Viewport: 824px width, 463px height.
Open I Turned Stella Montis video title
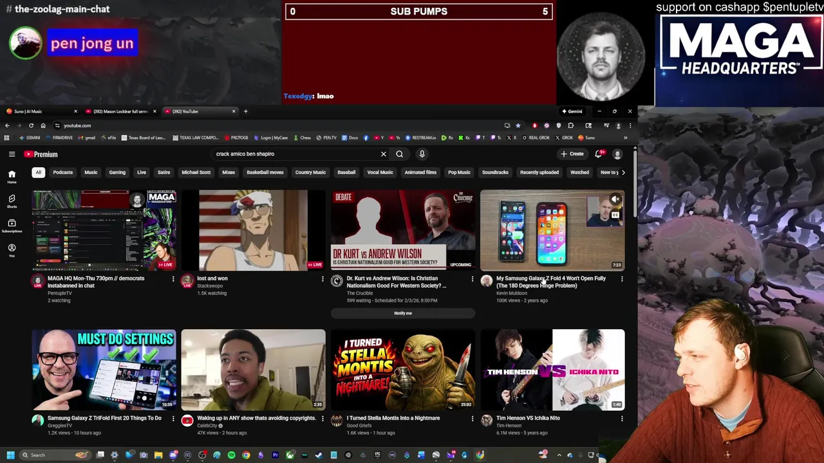(x=393, y=418)
